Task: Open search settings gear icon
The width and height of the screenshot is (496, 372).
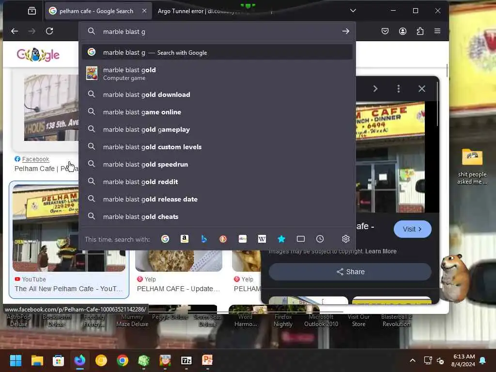Action: [x=346, y=239]
